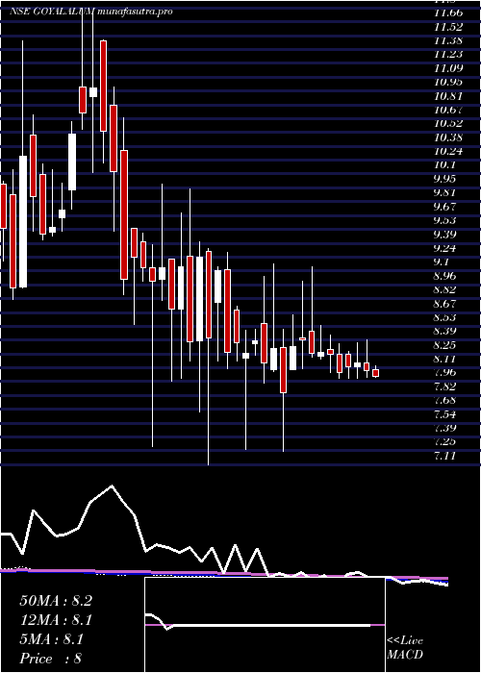The height and width of the screenshot is (673, 481).
Task: Click the 11.23 price axis label
Action: click(448, 54)
